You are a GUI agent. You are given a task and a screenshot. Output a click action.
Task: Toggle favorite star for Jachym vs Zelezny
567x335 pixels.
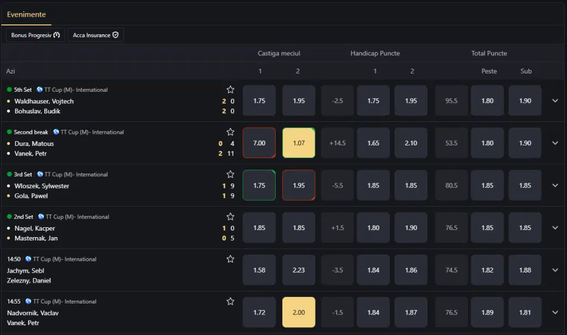[230, 259]
